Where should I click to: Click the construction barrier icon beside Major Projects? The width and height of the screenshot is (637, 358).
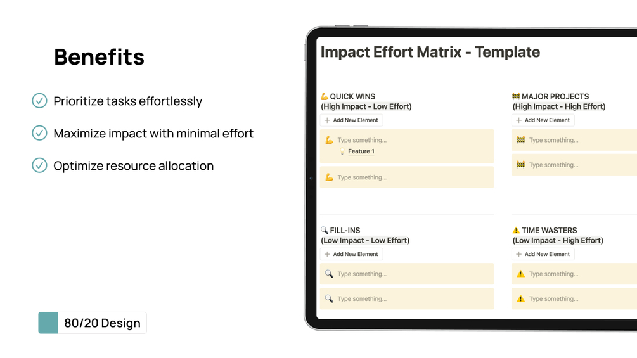516,97
